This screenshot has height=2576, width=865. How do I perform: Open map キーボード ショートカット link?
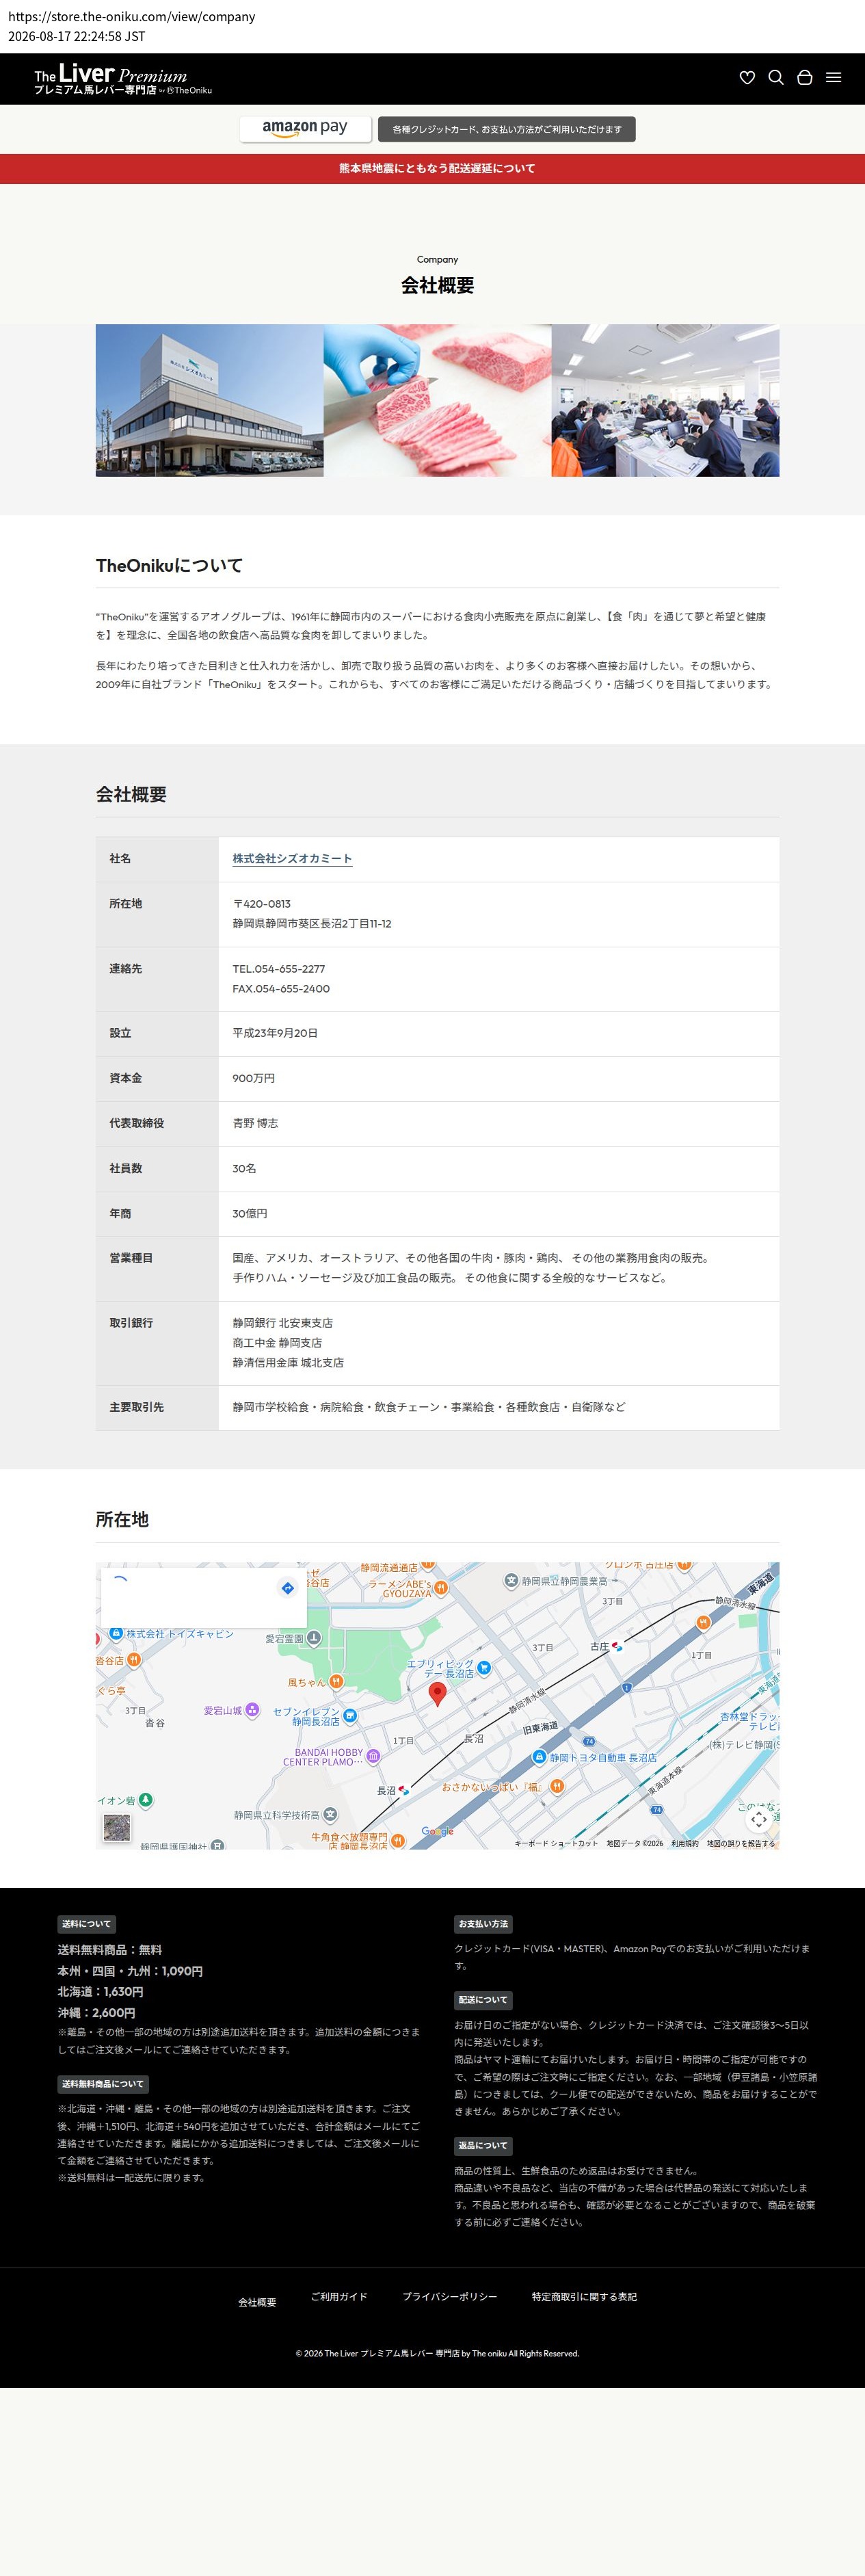tap(556, 1843)
